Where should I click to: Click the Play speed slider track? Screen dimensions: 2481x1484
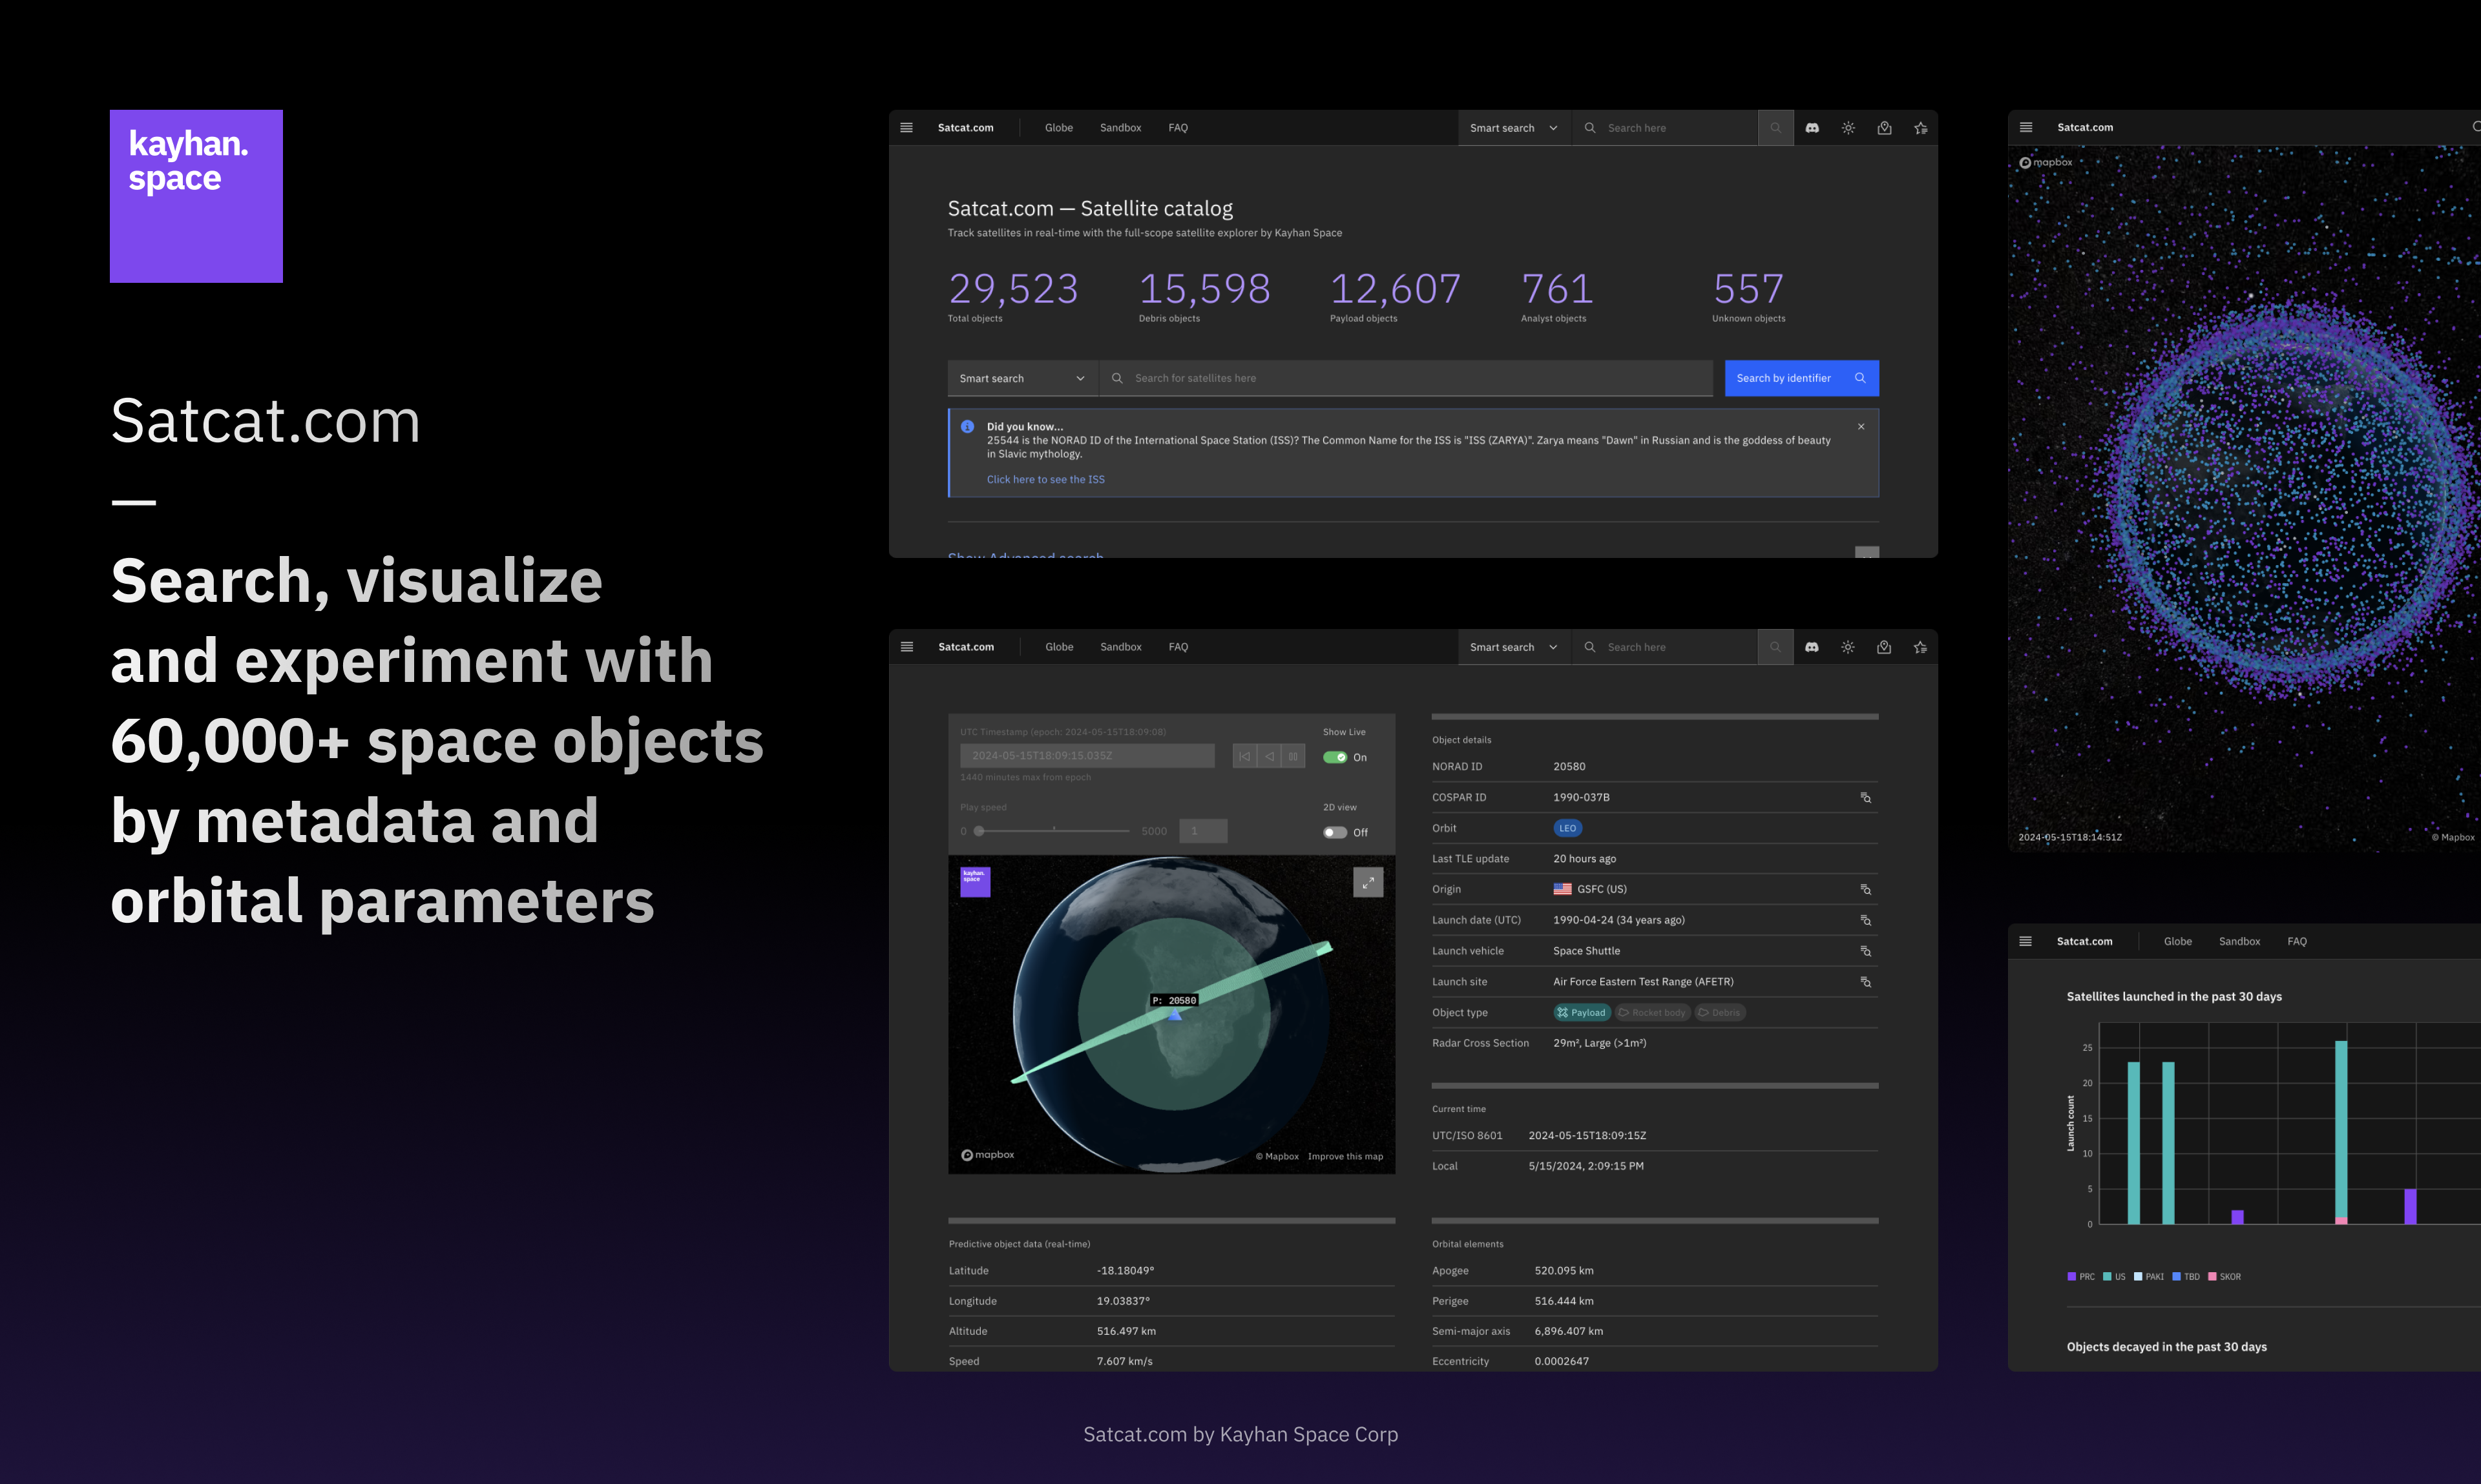(1053, 831)
